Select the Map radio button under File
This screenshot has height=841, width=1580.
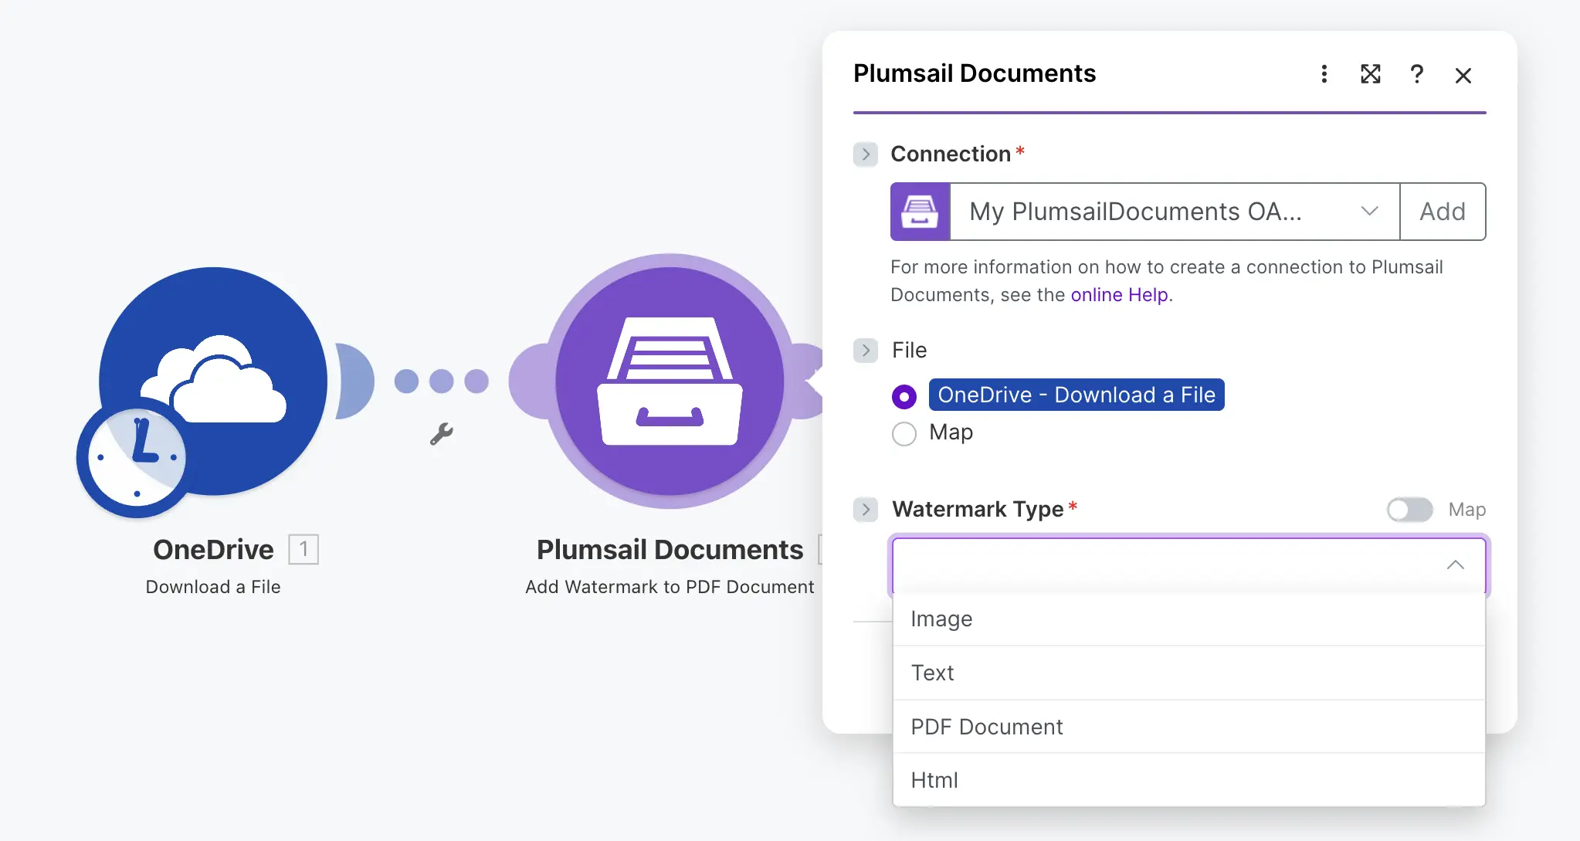coord(904,433)
